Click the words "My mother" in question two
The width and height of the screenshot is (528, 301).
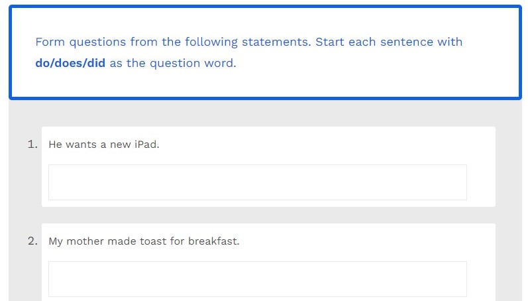(74, 241)
